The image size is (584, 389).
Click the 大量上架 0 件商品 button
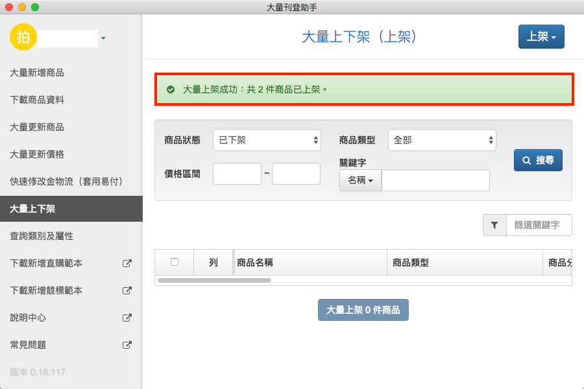click(363, 310)
